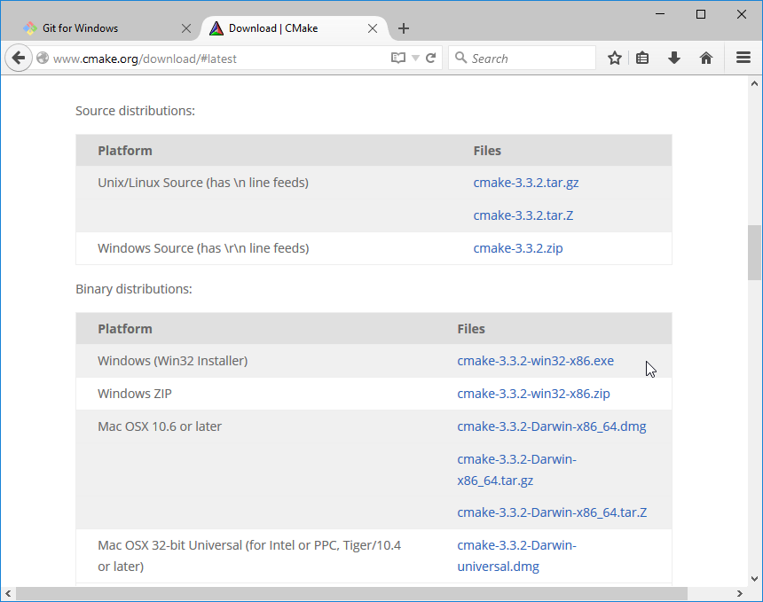Close the Download | CMake tab

click(373, 28)
